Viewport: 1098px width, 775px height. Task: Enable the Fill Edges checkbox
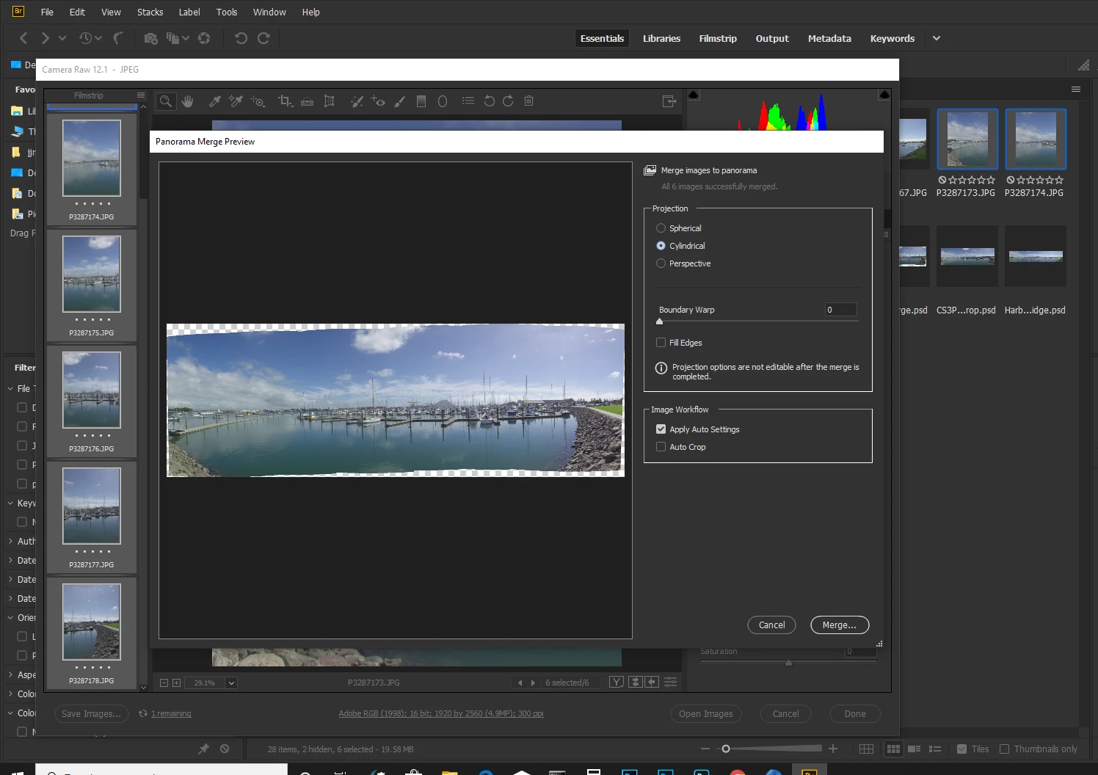(x=661, y=343)
